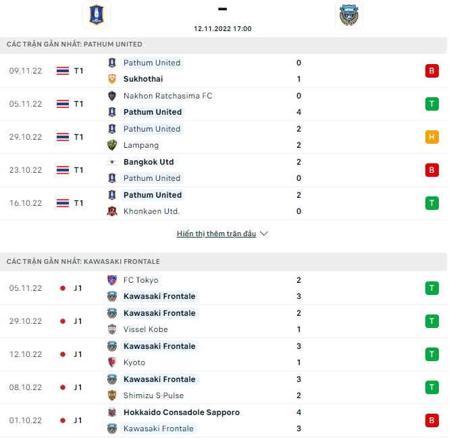Image resolution: width=449 pixels, height=438 pixels.
Task: Click the Nakhon Ratchasima FC team logo
Action: point(112,96)
